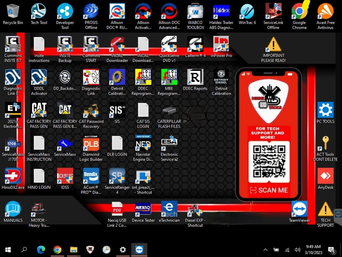Viewport: 342px width, 257px height.
Task: Launch Diagnostic Link 8 shortcut
Action: (13, 78)
